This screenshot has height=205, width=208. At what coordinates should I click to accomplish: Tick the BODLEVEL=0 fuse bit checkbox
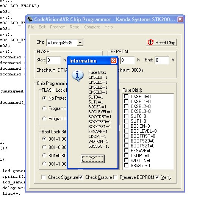[x=126, y=131]
